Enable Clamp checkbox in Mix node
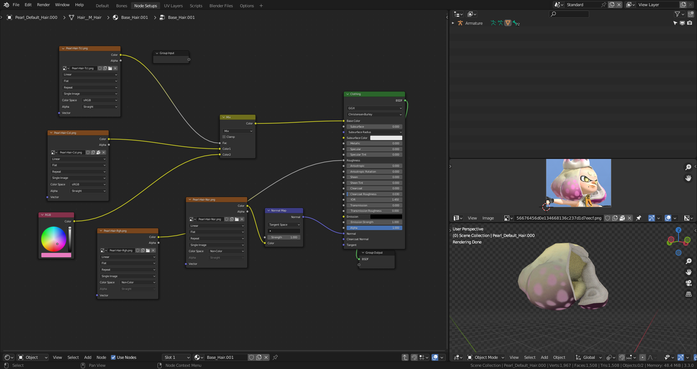The height and width of the screenshot is (369, 697). pos(224,137)
